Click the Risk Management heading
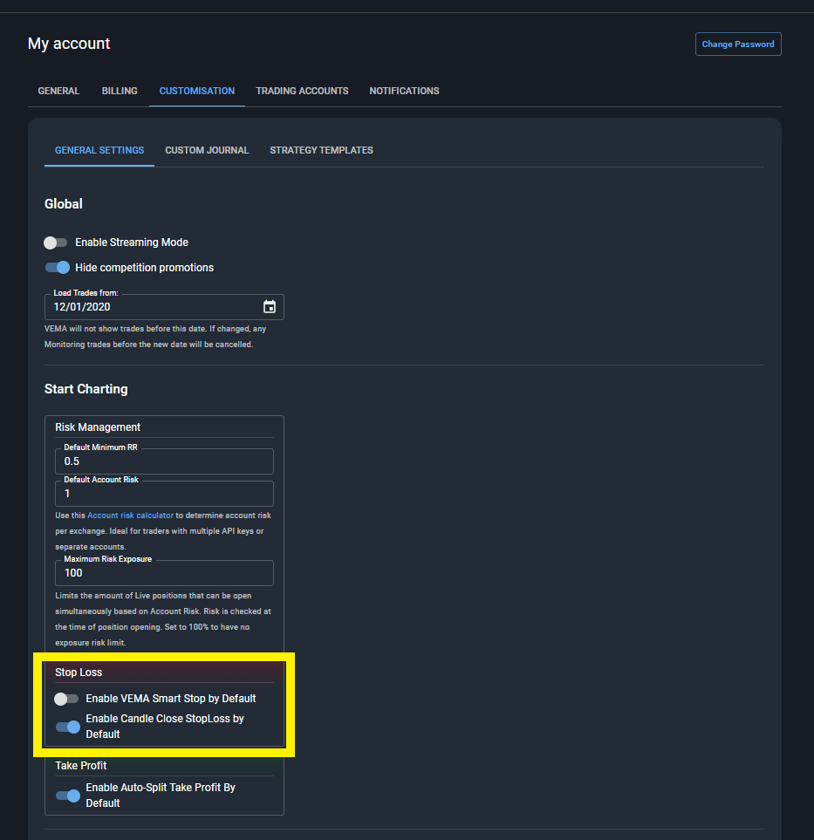Screen dimensions: 814x840 pyautogui.click(x=98, y=427)
